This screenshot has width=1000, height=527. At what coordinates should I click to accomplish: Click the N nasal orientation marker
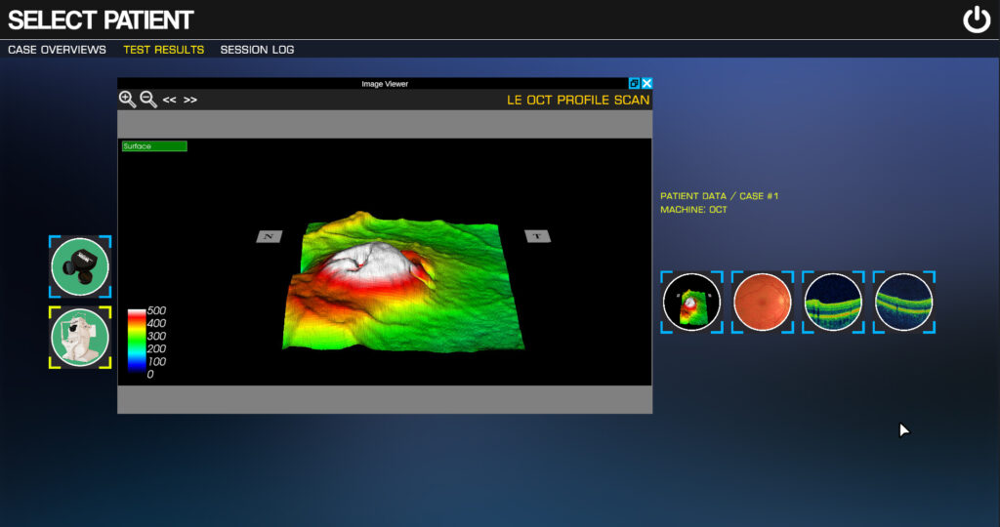click(269, 236)
